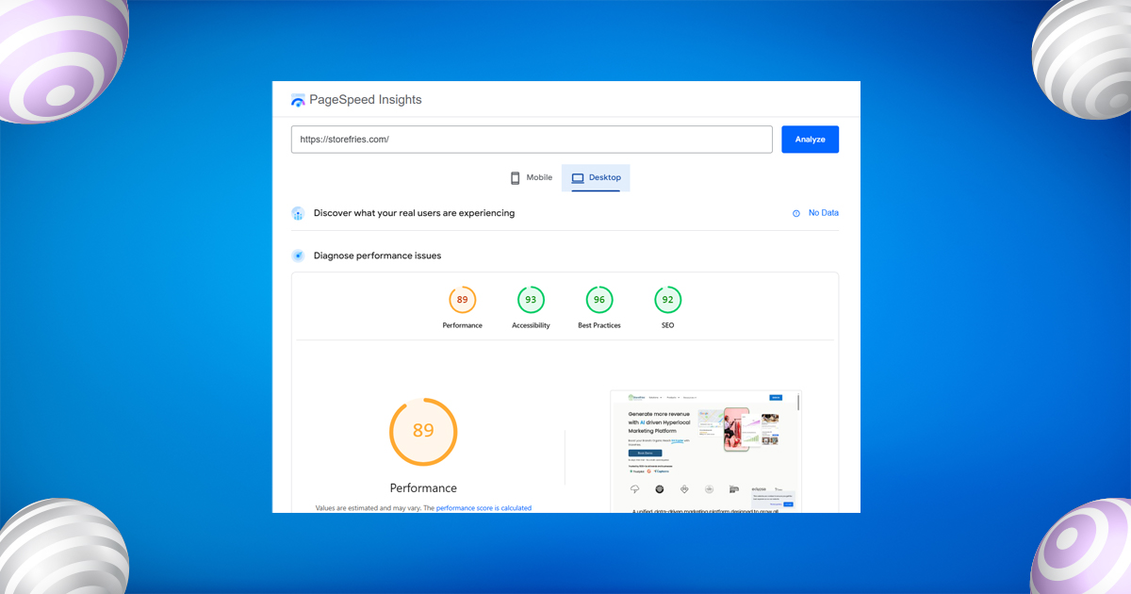Click the info icon beside No Data
This screenshot has height=594, width=1131.
click(x=796, y=213)
